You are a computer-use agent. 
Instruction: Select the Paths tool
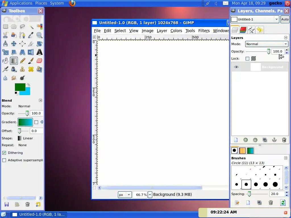pyautogui.click(x=22, y=35)
